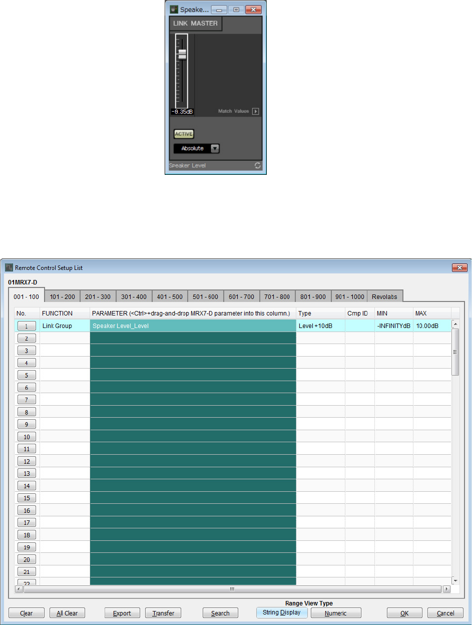
Task: Select row number 13 button
Action: click(27, 474)
